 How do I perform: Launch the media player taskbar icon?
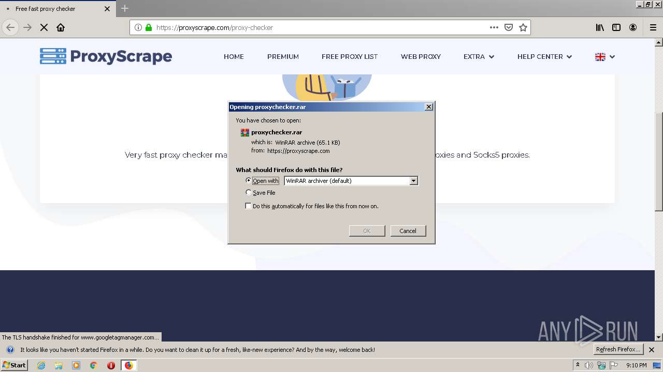tap(76, 365)
